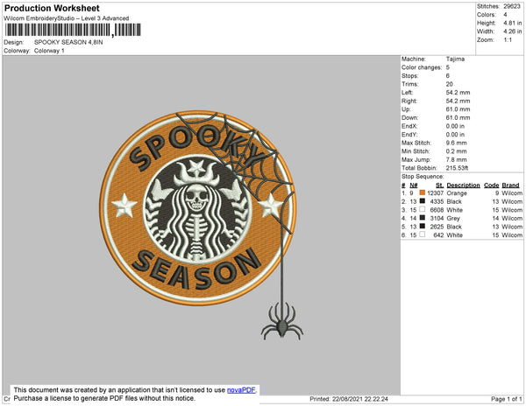This screenshot has height=406, width=526.
Task: Click the grey swatch in stop 4 row
Action: (422, 218)
